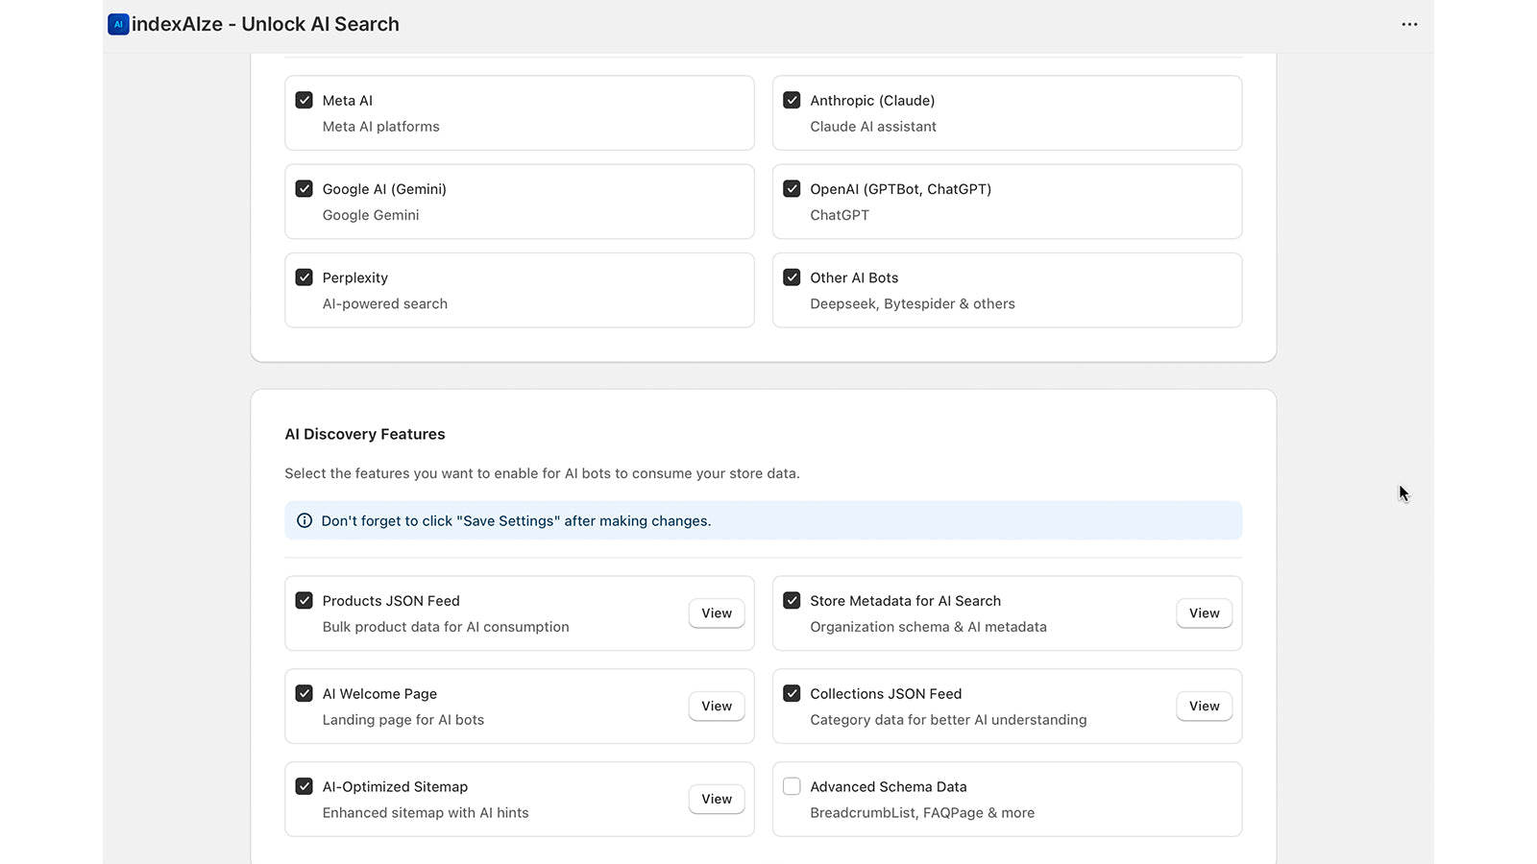The height and width of the screenshot is (864, 1537).
Task: Enable the Advanced Schema Data checkbox
Action: pos(792,786)
